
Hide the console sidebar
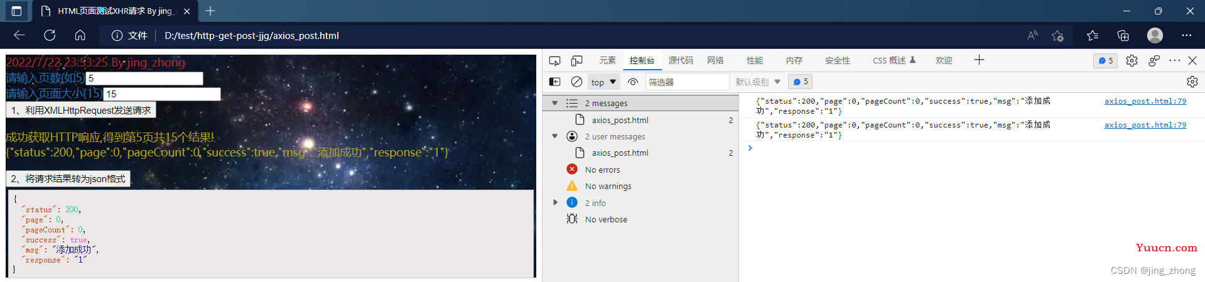(554, 82)
